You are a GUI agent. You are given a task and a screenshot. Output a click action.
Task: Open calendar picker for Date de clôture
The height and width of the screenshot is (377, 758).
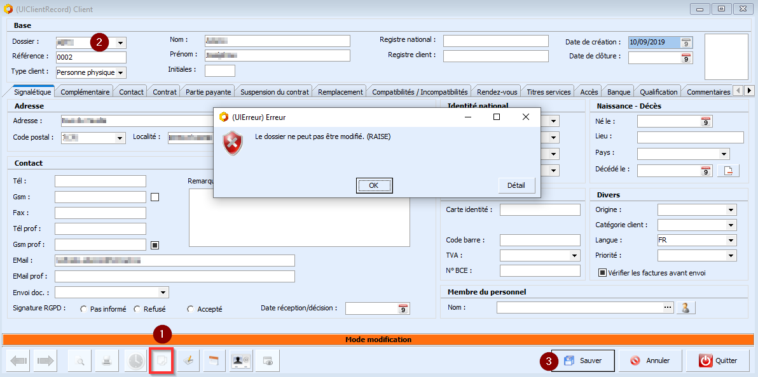[x=686, y=58]
